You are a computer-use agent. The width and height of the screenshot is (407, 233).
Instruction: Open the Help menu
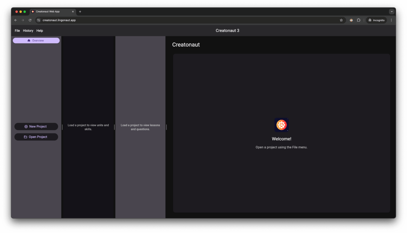click(39, 31)
